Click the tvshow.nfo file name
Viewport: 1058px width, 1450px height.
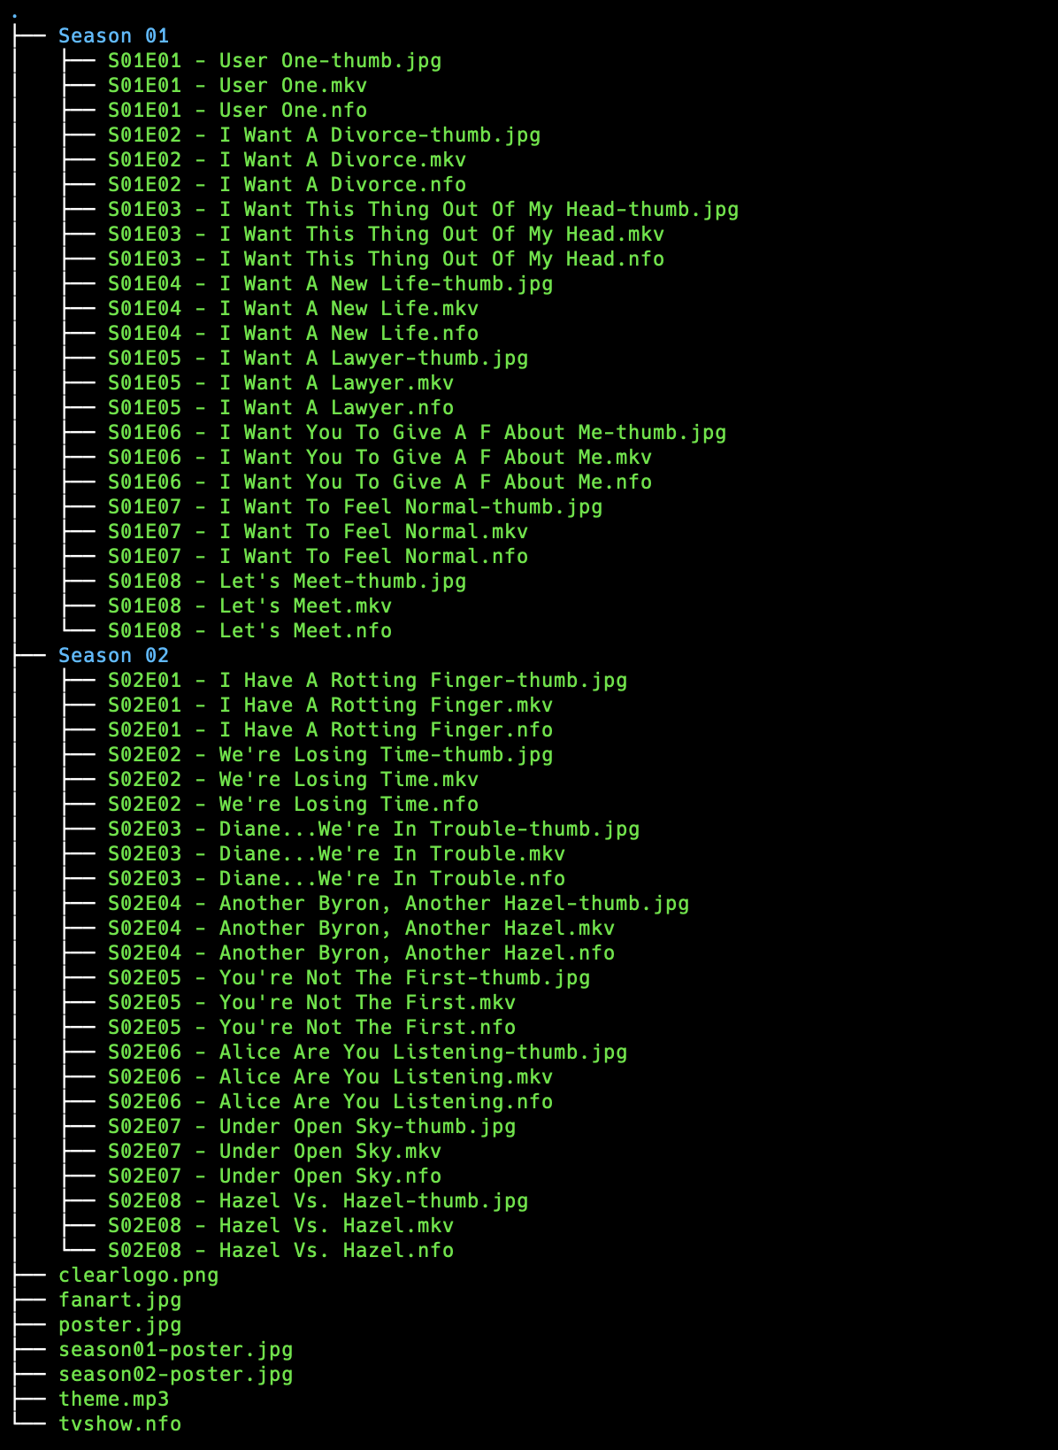[x=119, y=1424]
